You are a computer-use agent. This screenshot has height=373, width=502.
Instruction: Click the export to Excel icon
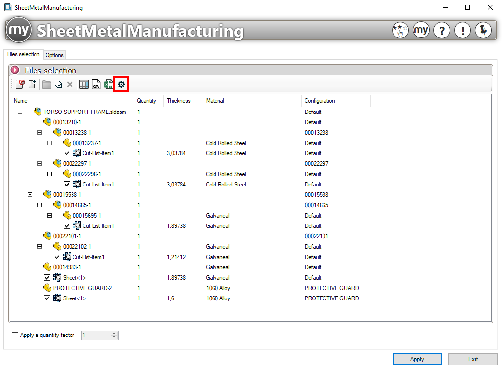pos(108,84)
